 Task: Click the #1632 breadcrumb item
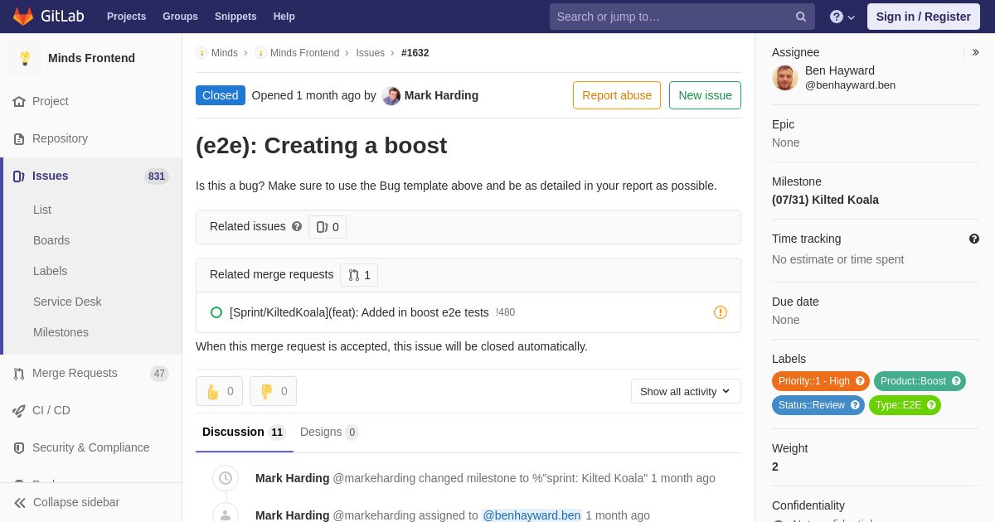coord(415,53)
